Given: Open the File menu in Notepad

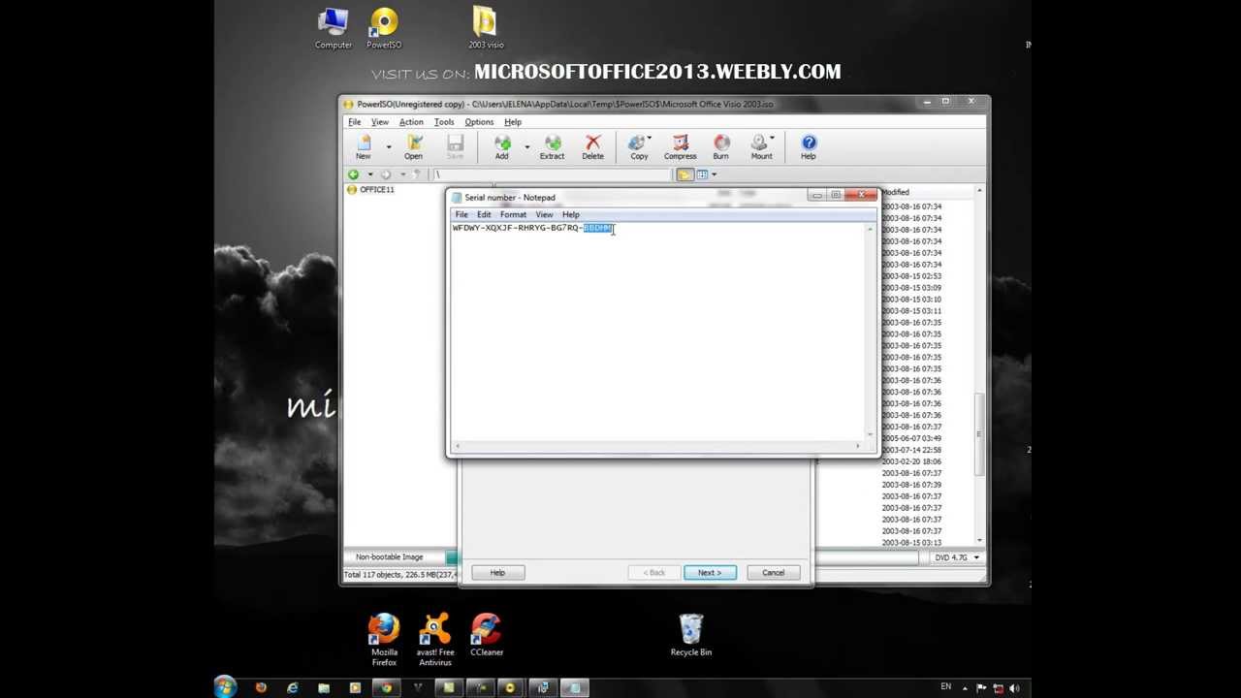Looking at the screenshot, I should pos(461,214).
